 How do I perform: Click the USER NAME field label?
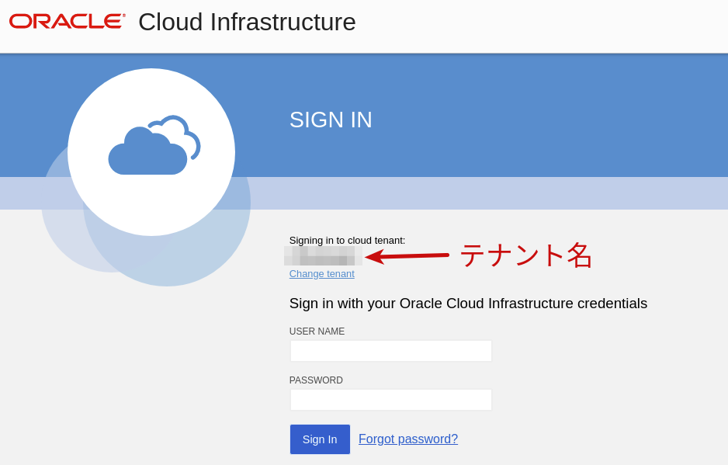coord(317,331)
